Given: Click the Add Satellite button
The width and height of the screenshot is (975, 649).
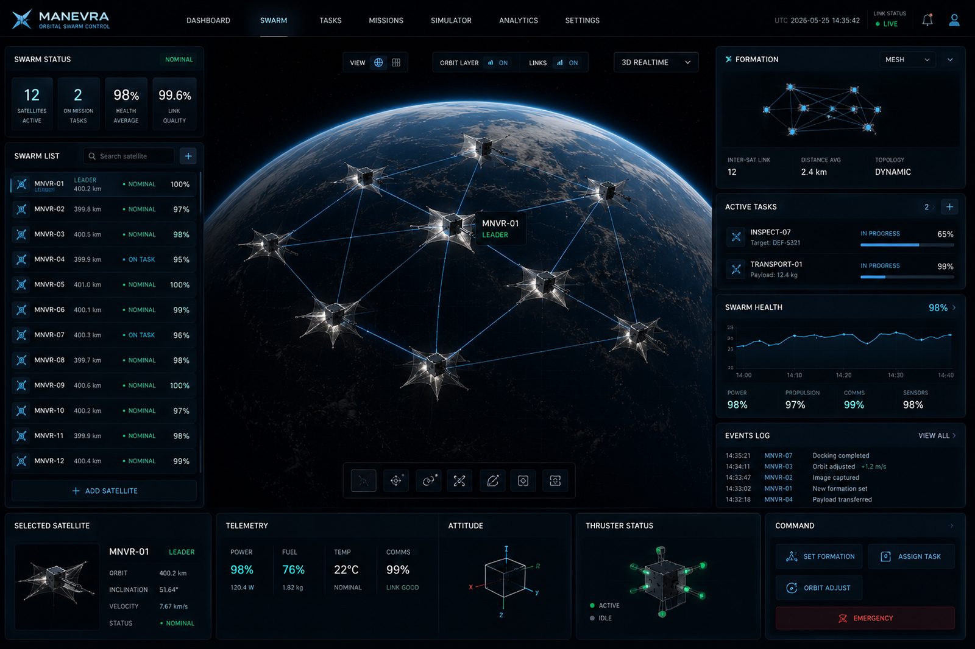Looking at the screenshot, I should [104, 491].
